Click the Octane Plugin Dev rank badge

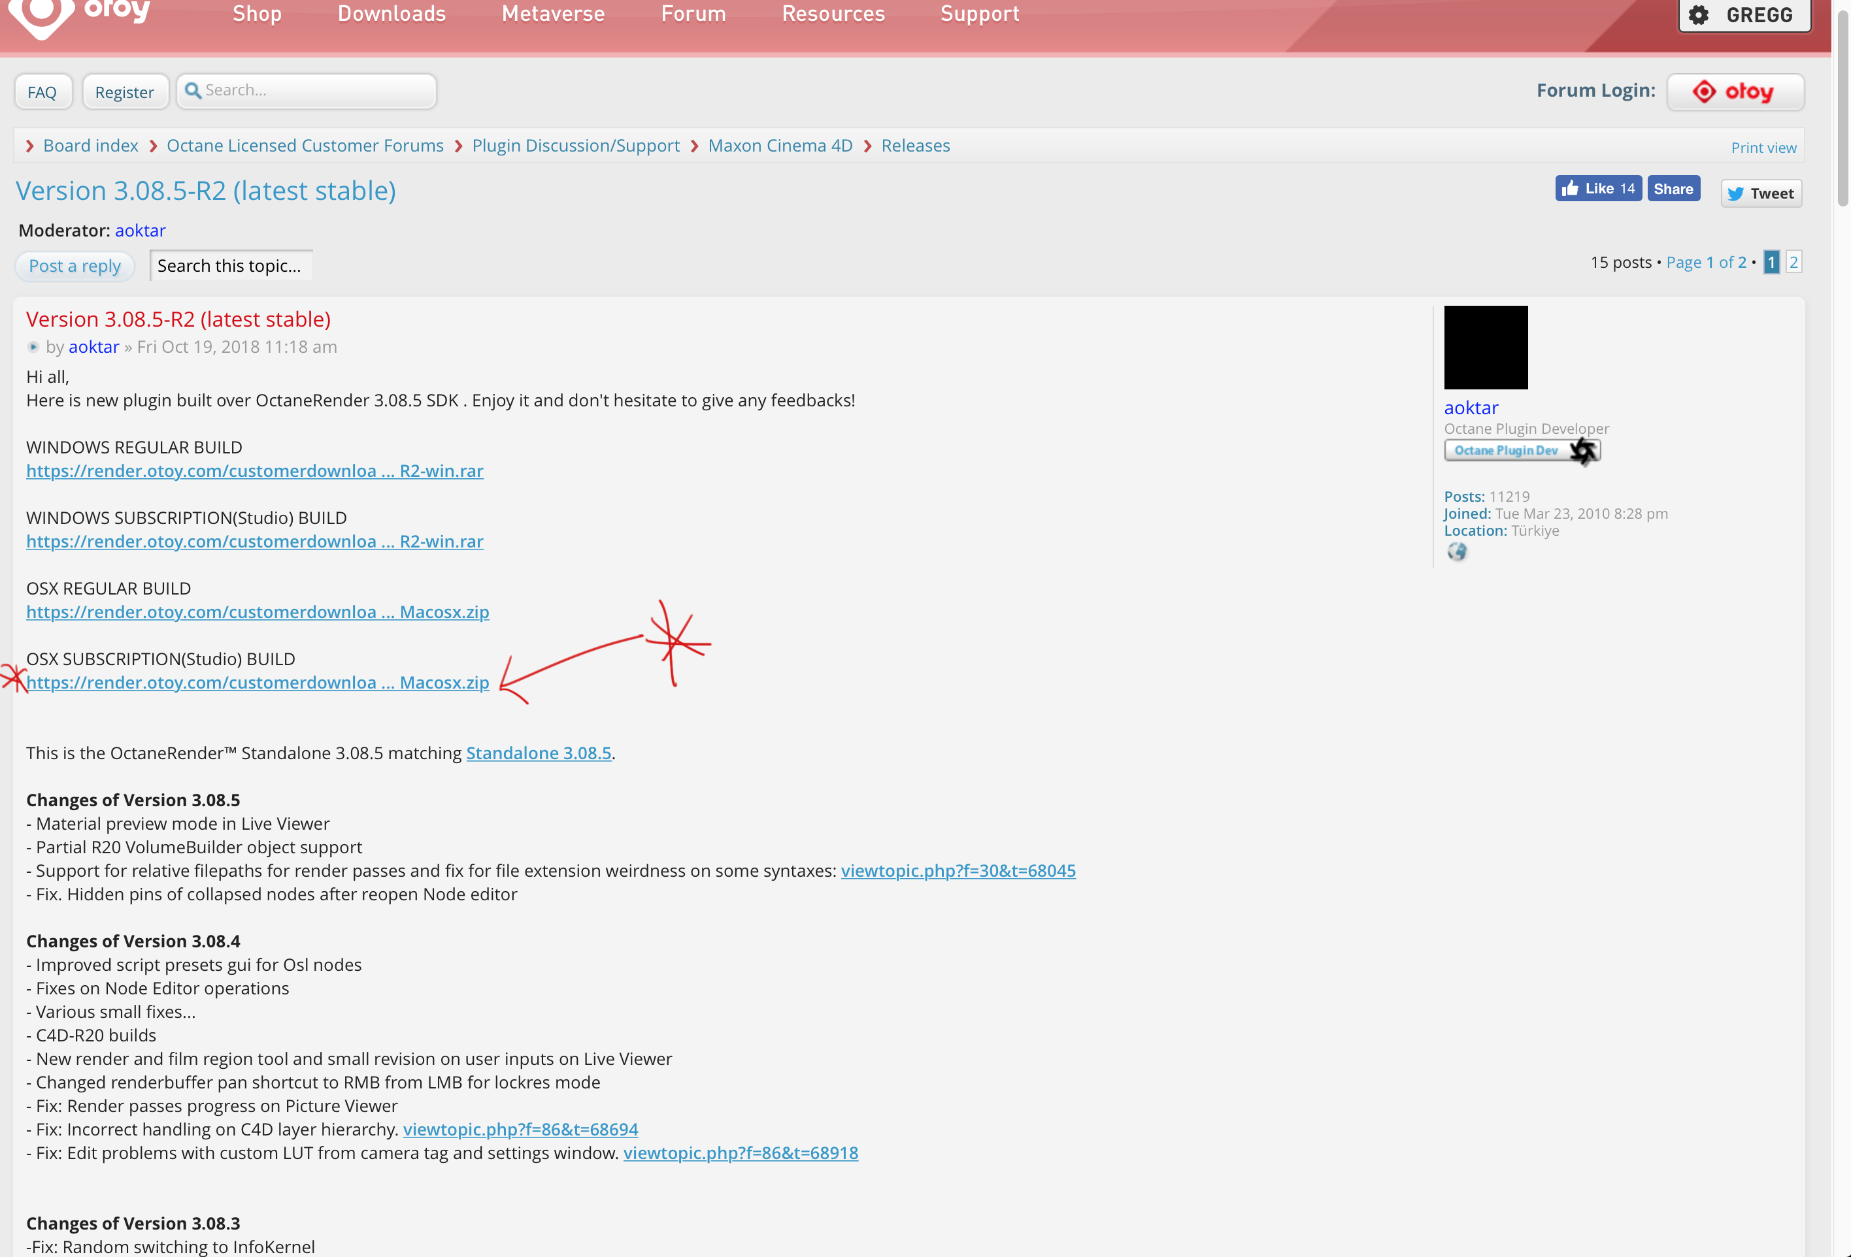pyautogui.click(x=1522, y=451)
